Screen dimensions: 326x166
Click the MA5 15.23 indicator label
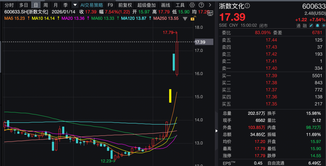coord(14,18)
